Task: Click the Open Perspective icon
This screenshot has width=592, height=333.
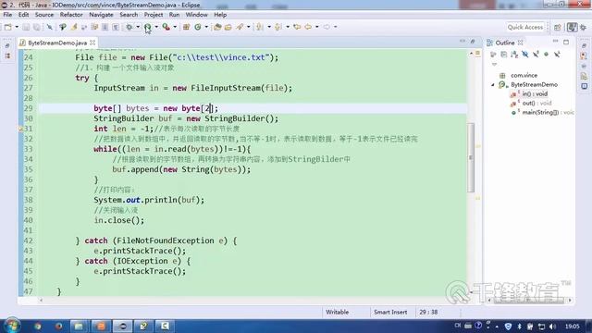Action: 558,27
